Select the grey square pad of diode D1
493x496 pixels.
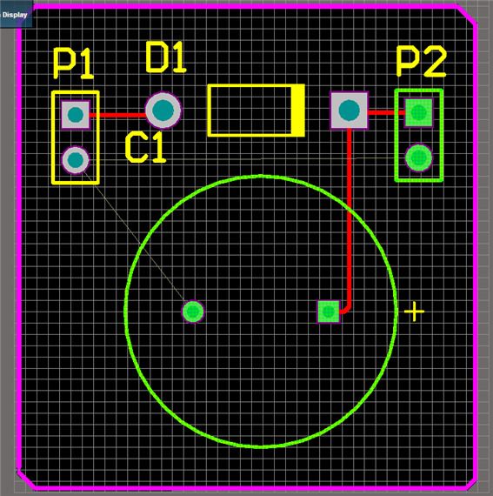tap(350, 111)
